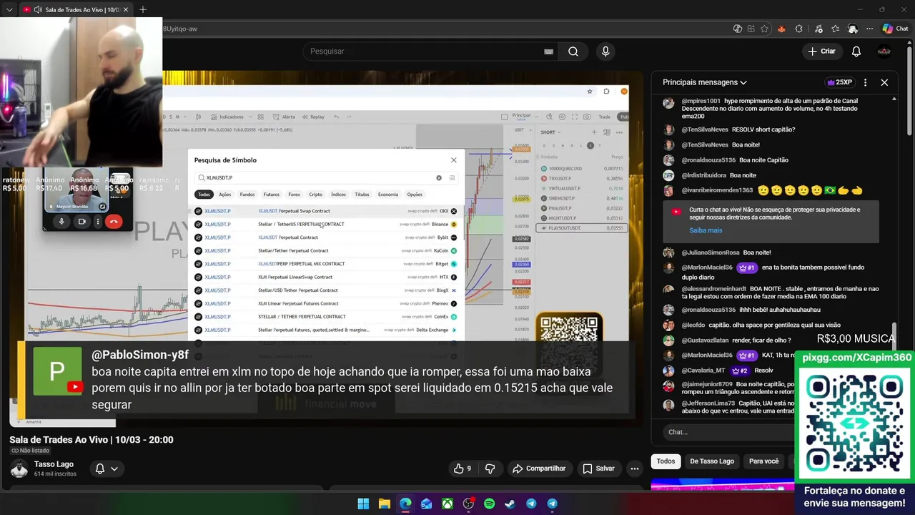Open YouTube notifications bell

coord(856,51)
